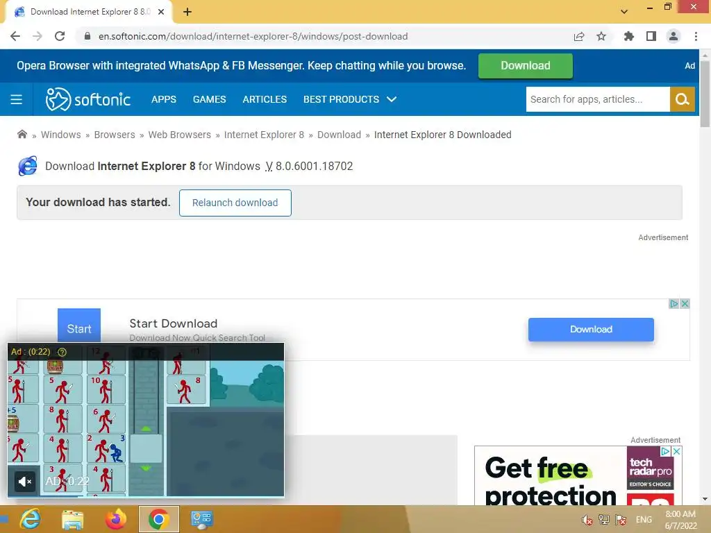Open the Windows breadcrumb link

[x=61, y=135]
